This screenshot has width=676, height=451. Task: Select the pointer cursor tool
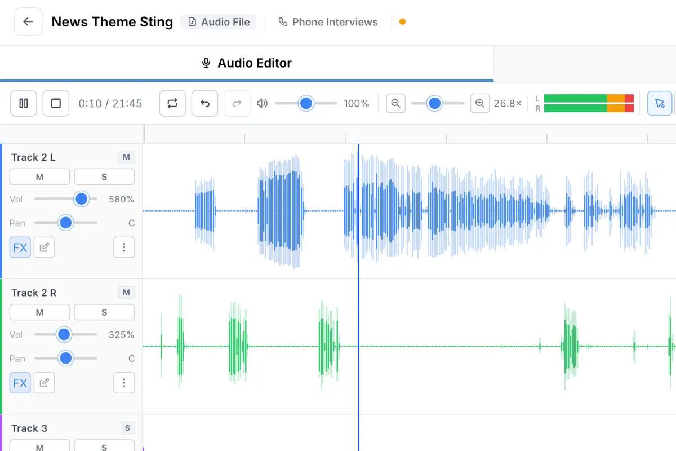coord(660,103)
